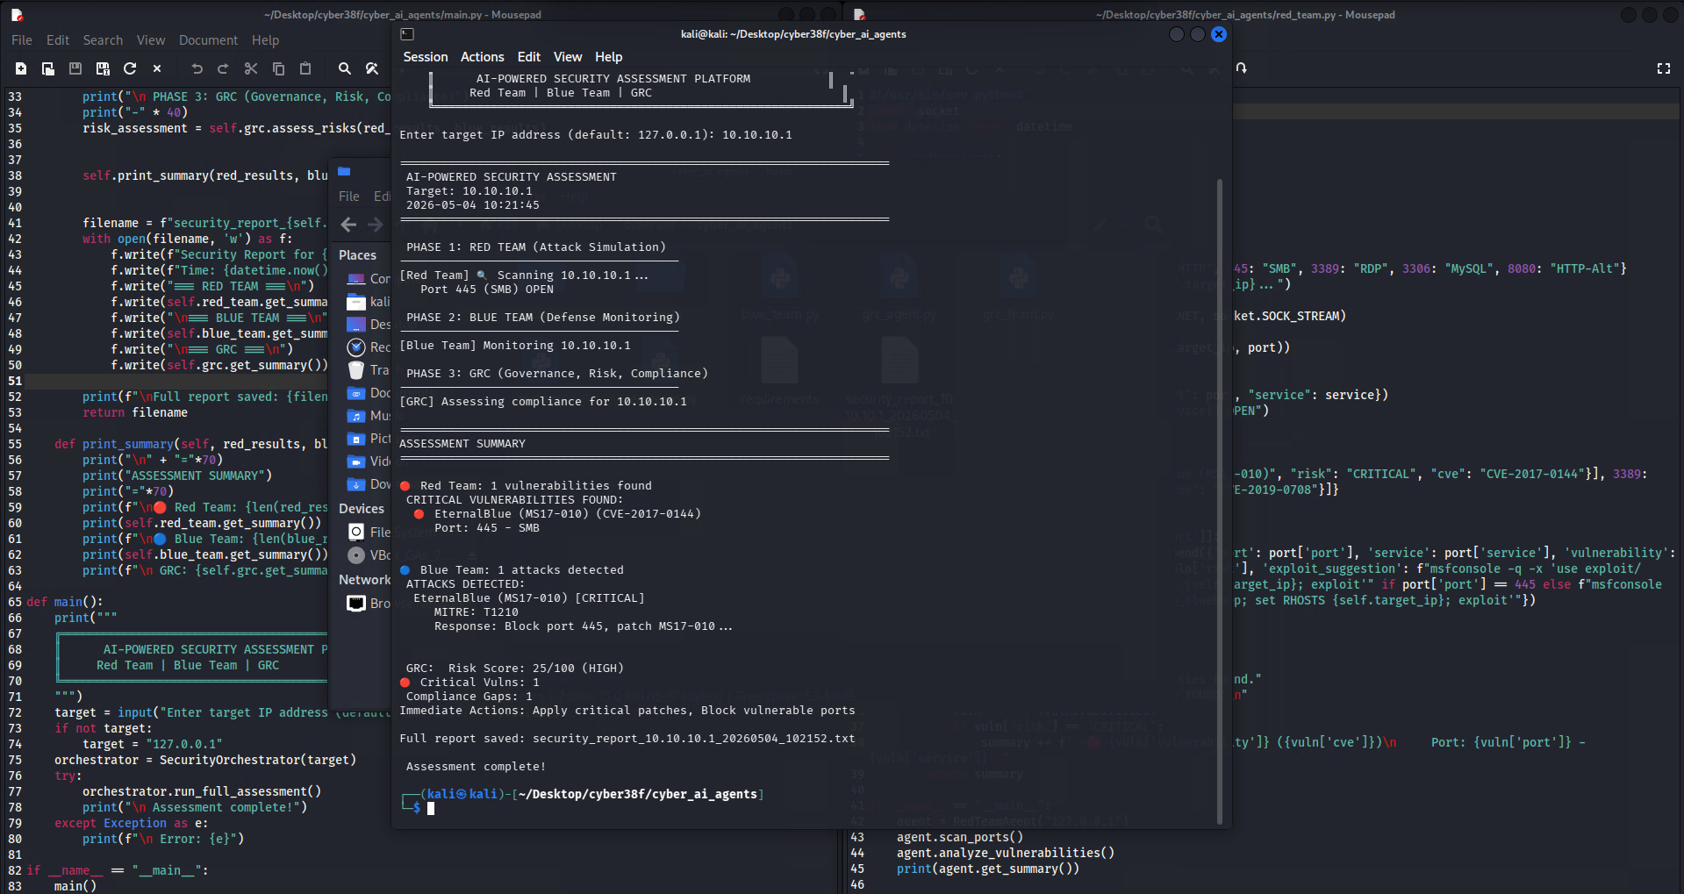1684x894 pixels.
Task: Click 'Assessment complete!' line in terminal
Action: pos(477,767)
